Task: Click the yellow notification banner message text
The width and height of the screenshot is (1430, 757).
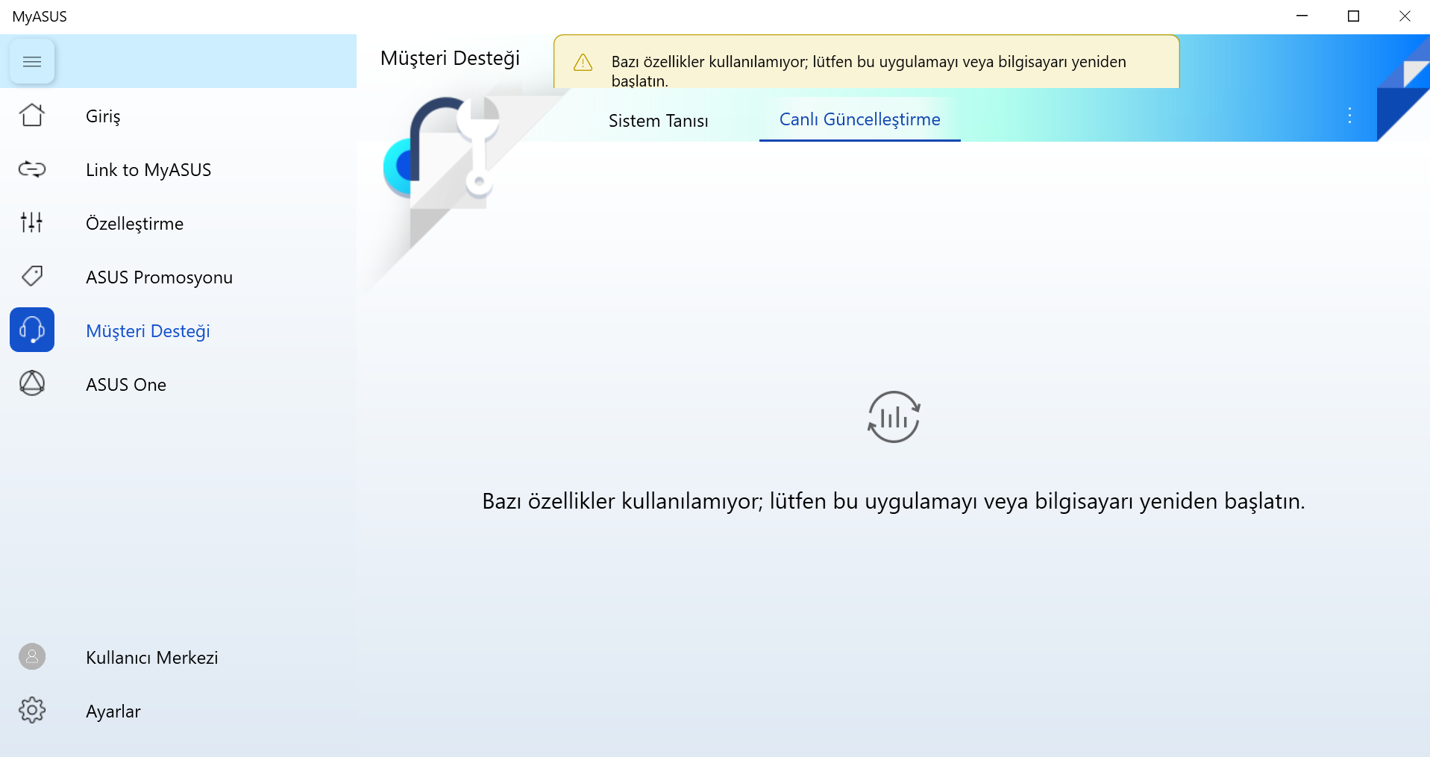Action: tap(869, 71)
